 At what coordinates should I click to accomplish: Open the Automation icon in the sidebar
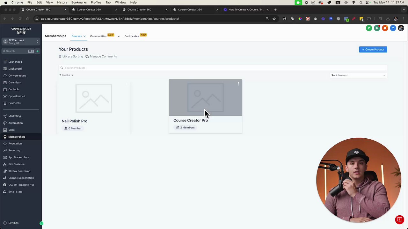[x=5, y=123]
